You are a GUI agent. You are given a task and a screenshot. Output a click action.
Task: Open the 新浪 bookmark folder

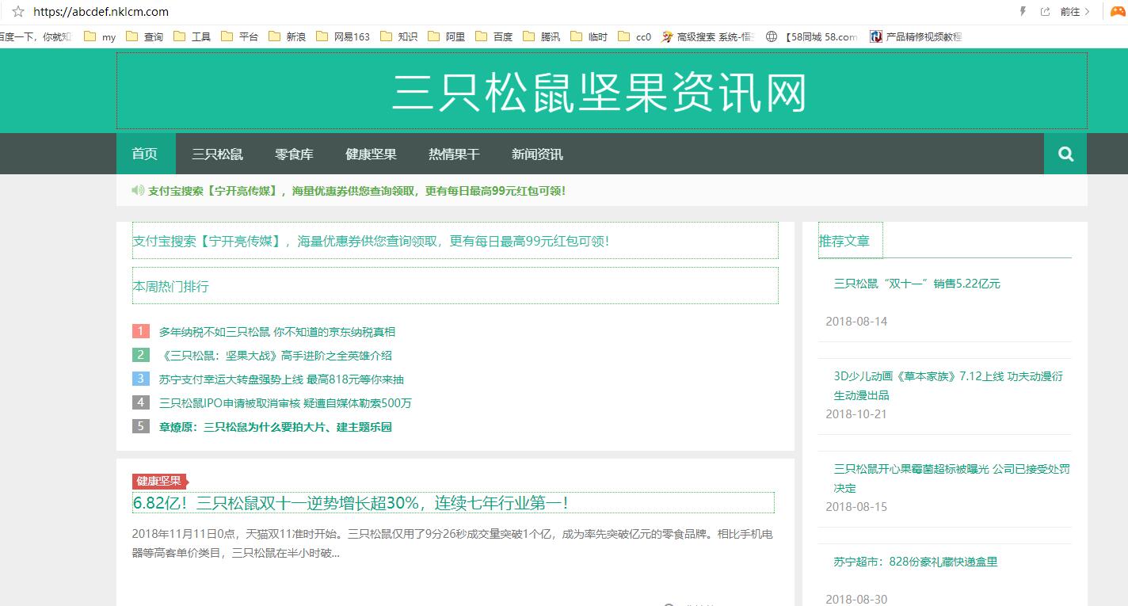pyautogui.click(x=288, y=36)
